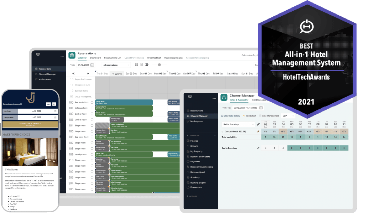Screen dimensions: 365x213
Task: Open the Twin Room photo on the phone
Action: click(x=30, y=152)
